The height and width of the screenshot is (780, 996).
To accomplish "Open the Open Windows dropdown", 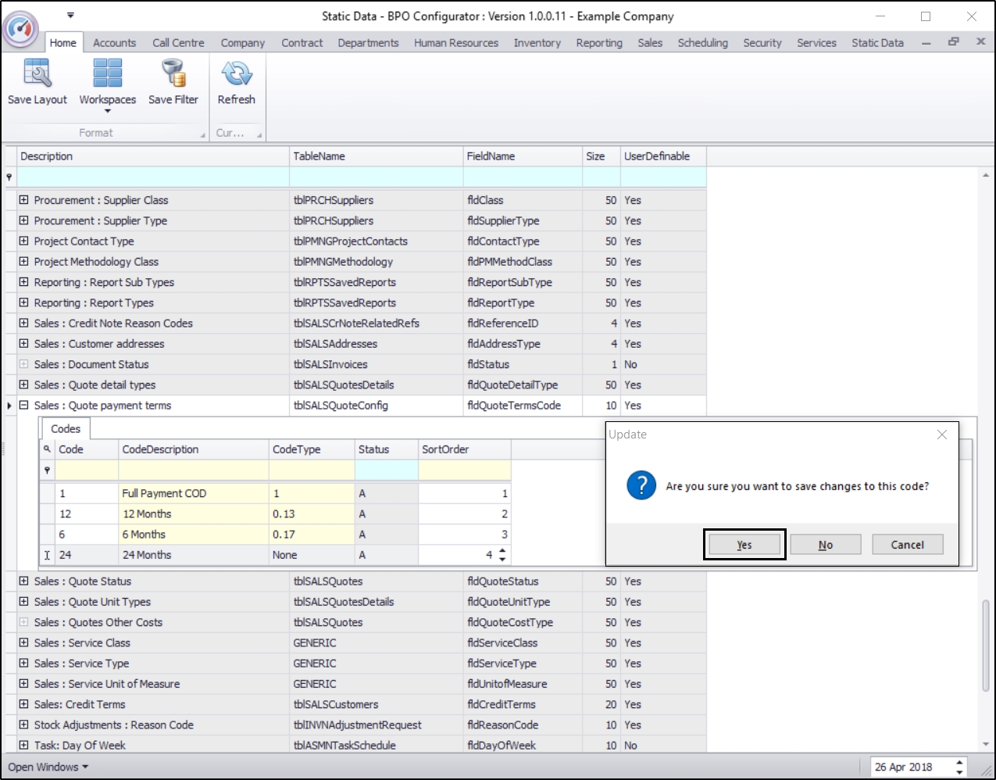I will 48,767.
